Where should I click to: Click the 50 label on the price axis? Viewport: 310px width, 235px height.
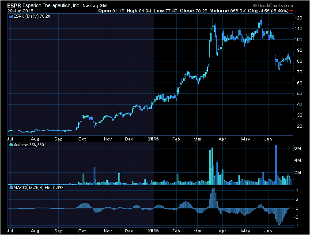tap(299, 94)
